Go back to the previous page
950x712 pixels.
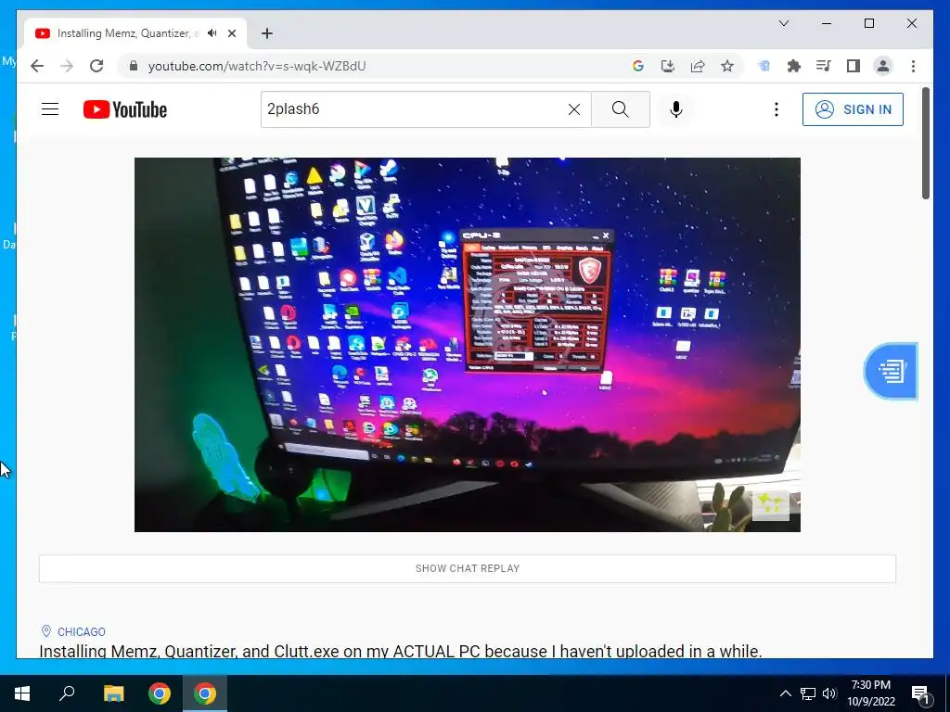(37, 66)
